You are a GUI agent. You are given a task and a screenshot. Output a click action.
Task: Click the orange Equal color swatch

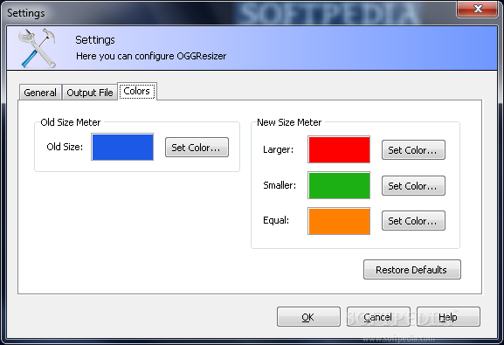pyautogui.click(x=339, y=221)
